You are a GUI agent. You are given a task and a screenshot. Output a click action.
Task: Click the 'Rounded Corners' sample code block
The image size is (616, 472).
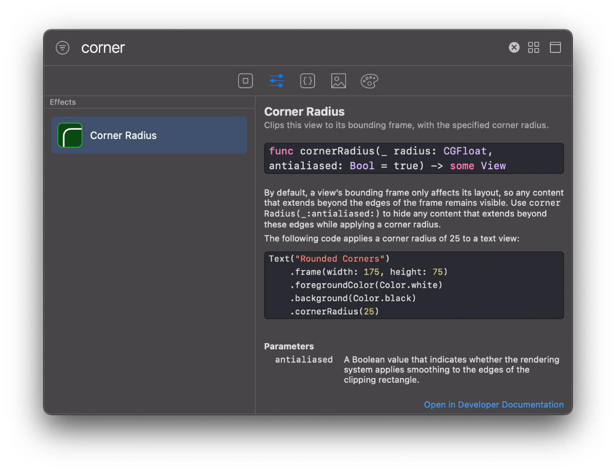pyautogui.click(x=414, y=285)
